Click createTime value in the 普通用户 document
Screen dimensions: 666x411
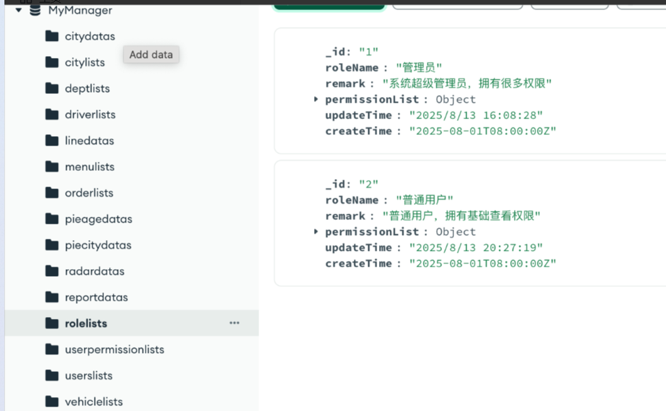pyautogui.click(x=482, y=263)
